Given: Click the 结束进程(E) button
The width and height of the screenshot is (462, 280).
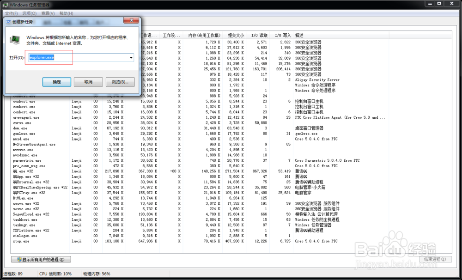Looking at the screenshot, I should 435,259.
